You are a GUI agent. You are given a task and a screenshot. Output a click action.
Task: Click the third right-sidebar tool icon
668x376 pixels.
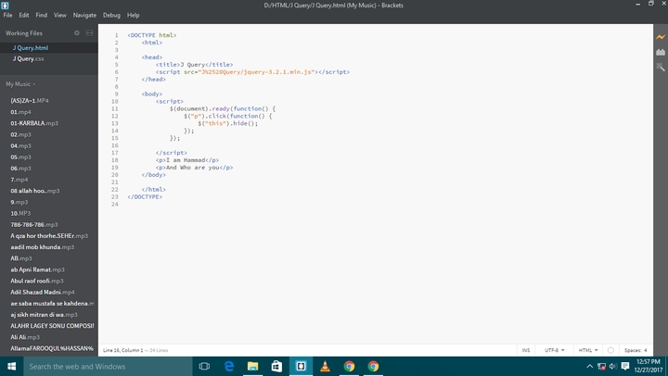pos(661,67)
